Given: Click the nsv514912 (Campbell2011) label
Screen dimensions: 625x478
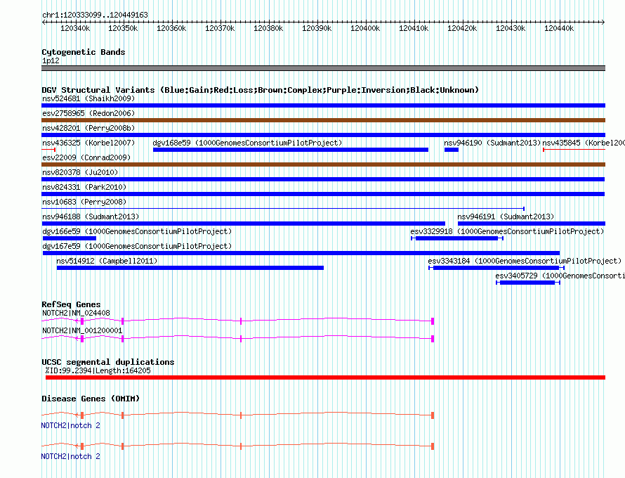Looking at the screenshot, I should pos(107,261).
